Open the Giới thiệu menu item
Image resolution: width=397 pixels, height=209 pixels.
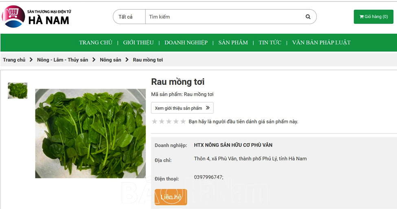138,43
